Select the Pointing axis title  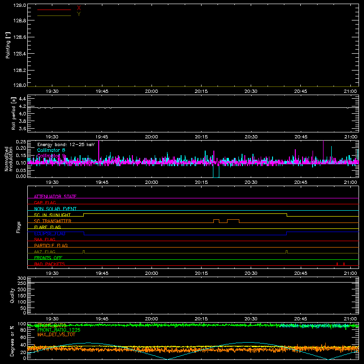point(8,45)
